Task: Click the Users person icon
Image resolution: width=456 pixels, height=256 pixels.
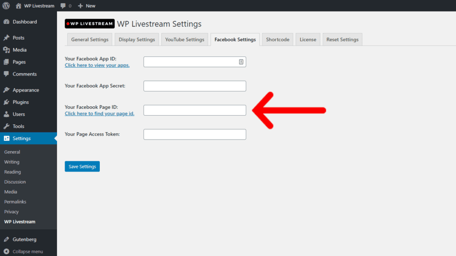Action: (x=6, y=114)
